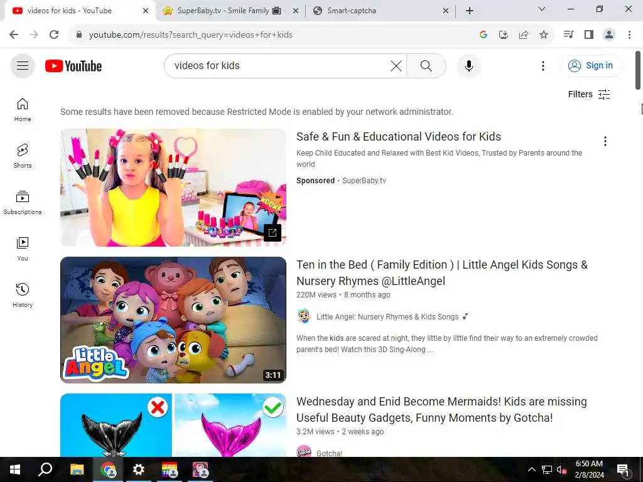Open the Safe & Fun & Educational Videos title
This screenshot has height=482, width=643.
[399, 136]
